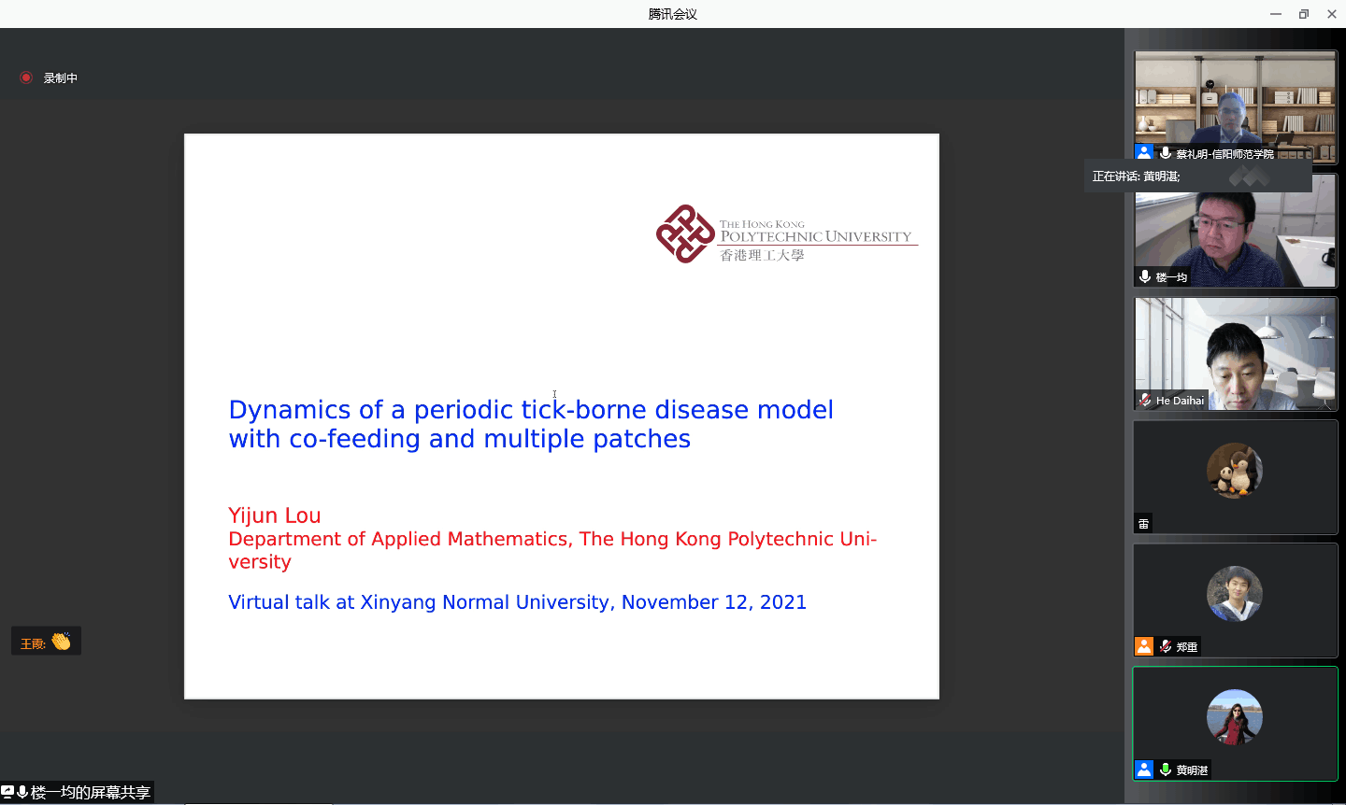Viewport: 1346px width, 805px height.
Task: Click the muted microphone icon beside 郑重
Action: (1166, 646)
